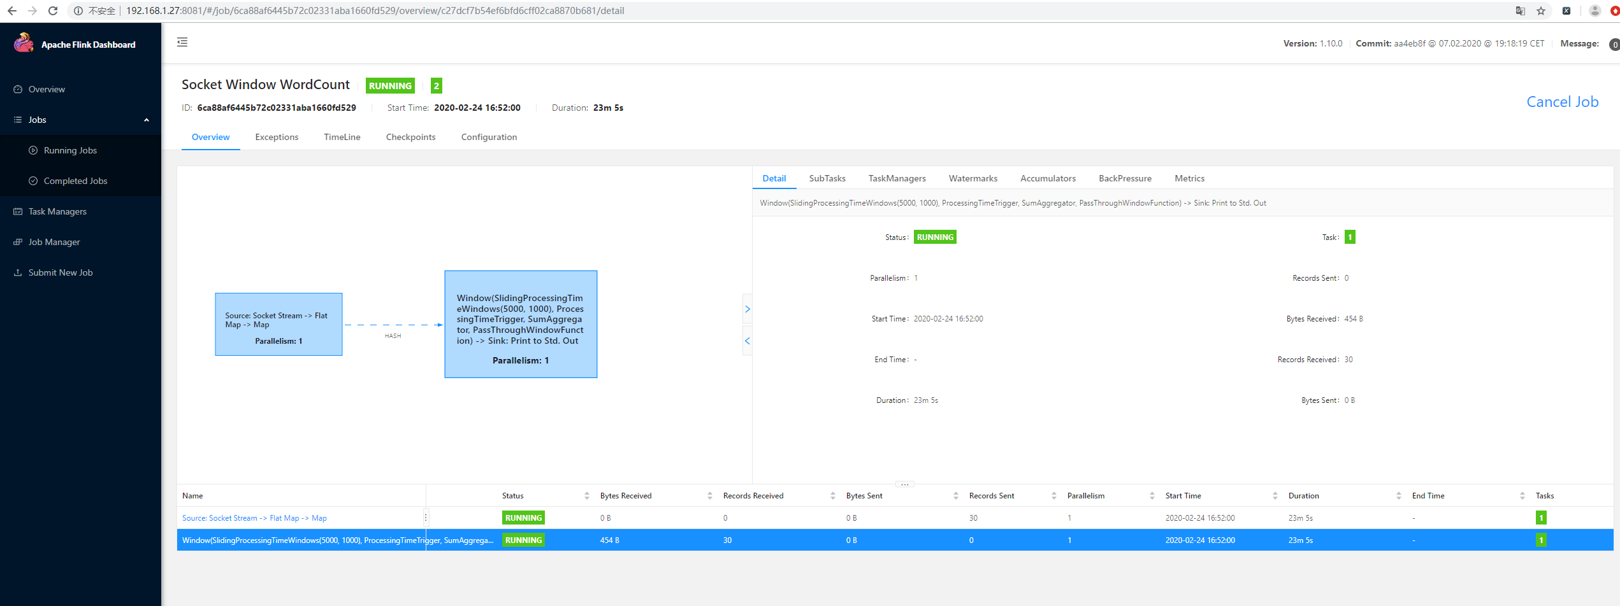Open the Metrics tab
1620x606 pixels.
click(x=1190, y=178)
